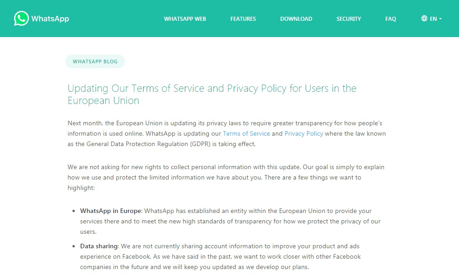Viewport: 459px width, 279px height.
Task: Click the globe language icon
Action: coord(424,19)
